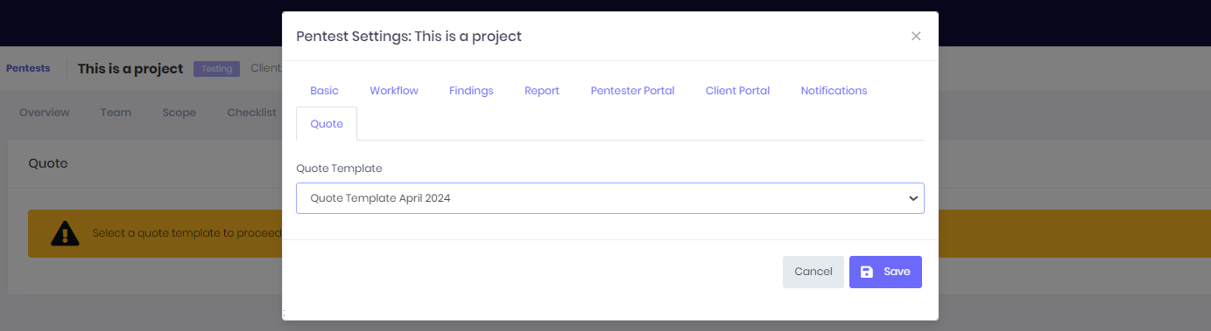Image resolution: width=1211 pixels, height=331 pixels.
Task: Close the Pentest Settings dialog with X
Action: pos(916,36)
